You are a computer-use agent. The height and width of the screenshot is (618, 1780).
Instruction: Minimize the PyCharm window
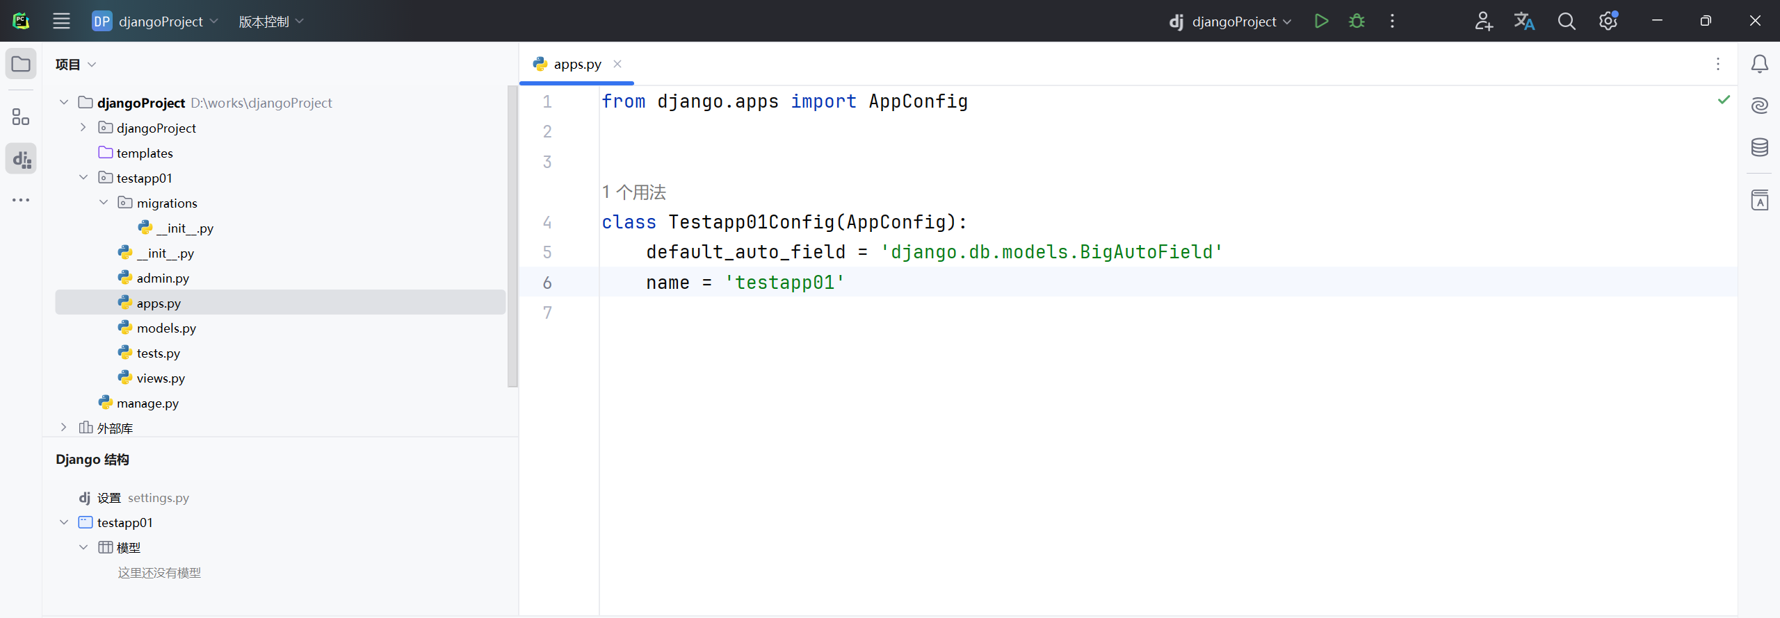click(1657, 21)
